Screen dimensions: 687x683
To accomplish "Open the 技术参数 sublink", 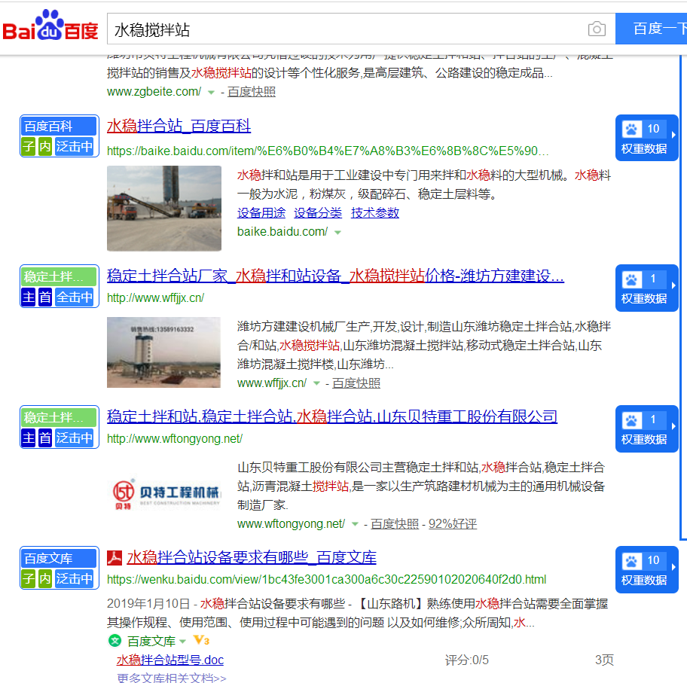I will click(375, 213).
